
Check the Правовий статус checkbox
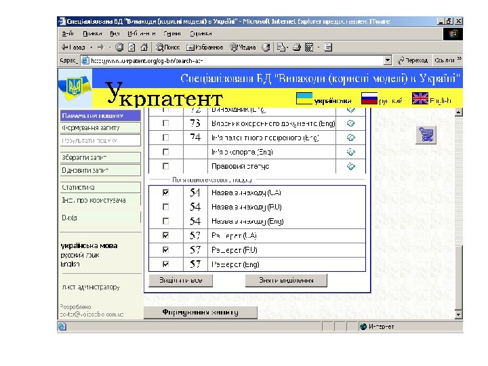click(x=165, y=166)
